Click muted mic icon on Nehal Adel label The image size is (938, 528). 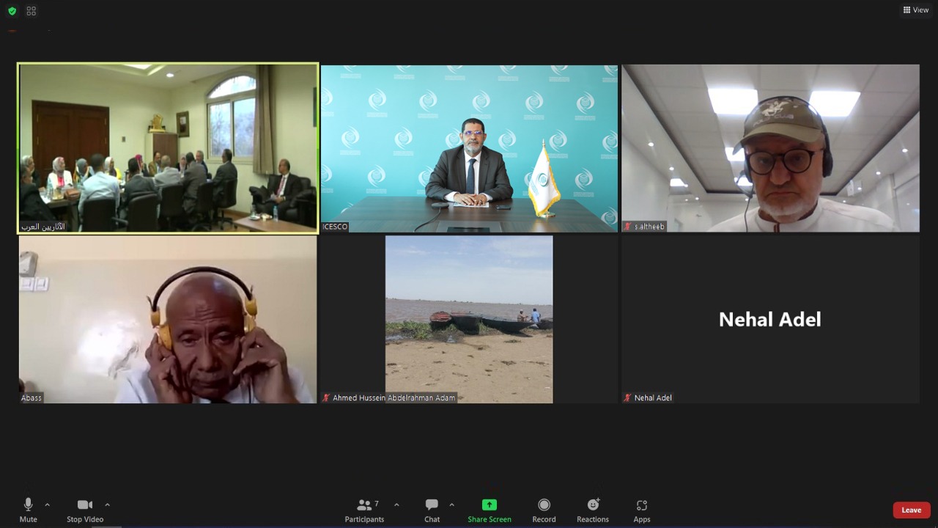coord(627,397)
